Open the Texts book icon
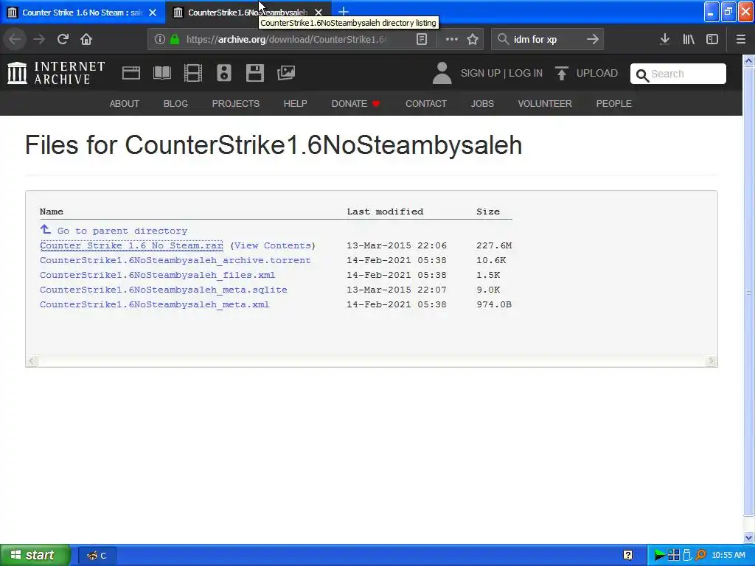 (x=161, y=73)
